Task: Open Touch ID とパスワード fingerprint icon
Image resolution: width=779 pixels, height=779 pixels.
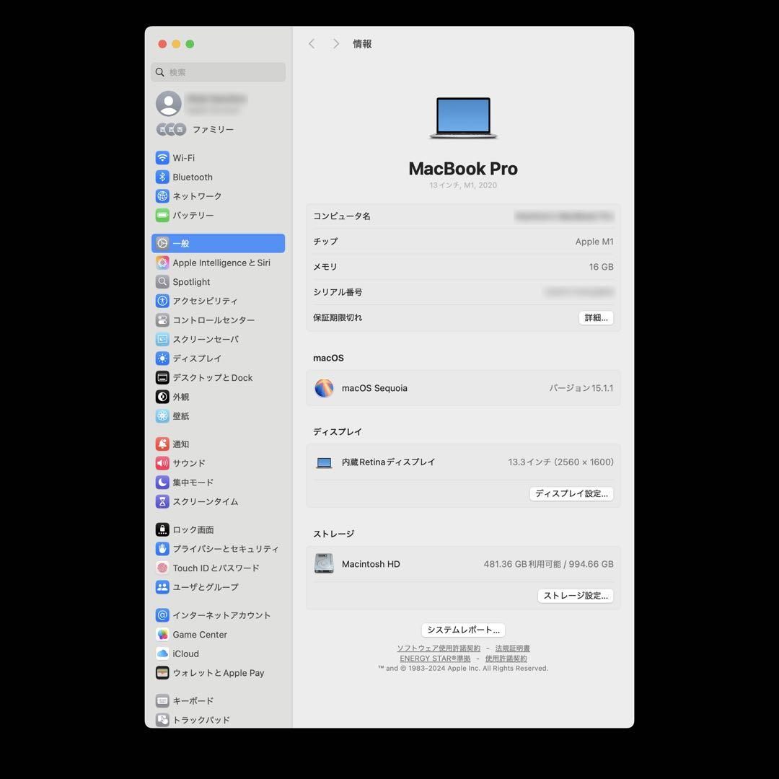Action: pyautogui.click(x=162, y=568)
